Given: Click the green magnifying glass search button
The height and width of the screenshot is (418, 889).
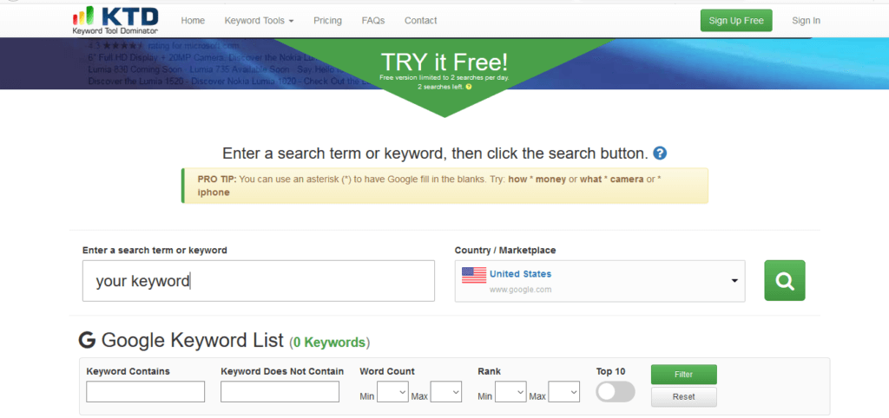Looking at the screenshot, I should point(784,280).
